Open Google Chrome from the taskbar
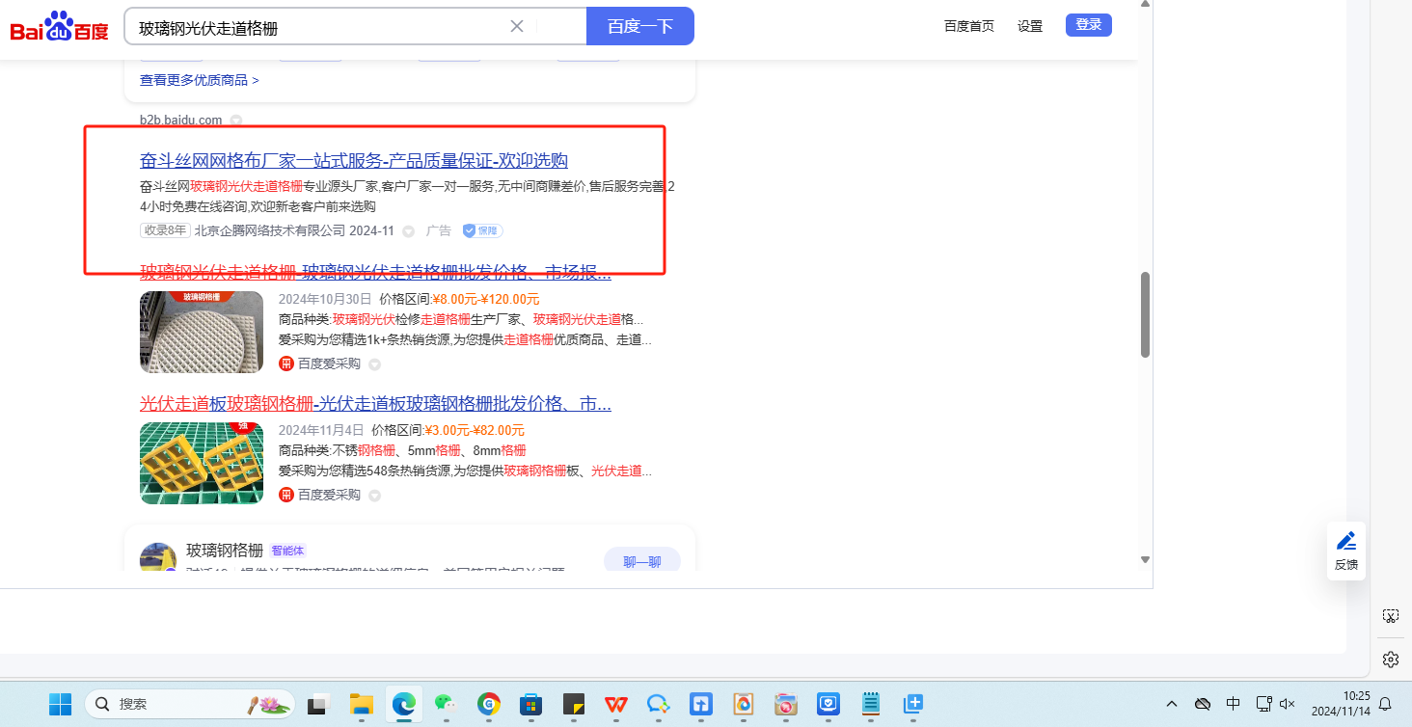The width and height of the screenshot is (1412, 727). 488,705
